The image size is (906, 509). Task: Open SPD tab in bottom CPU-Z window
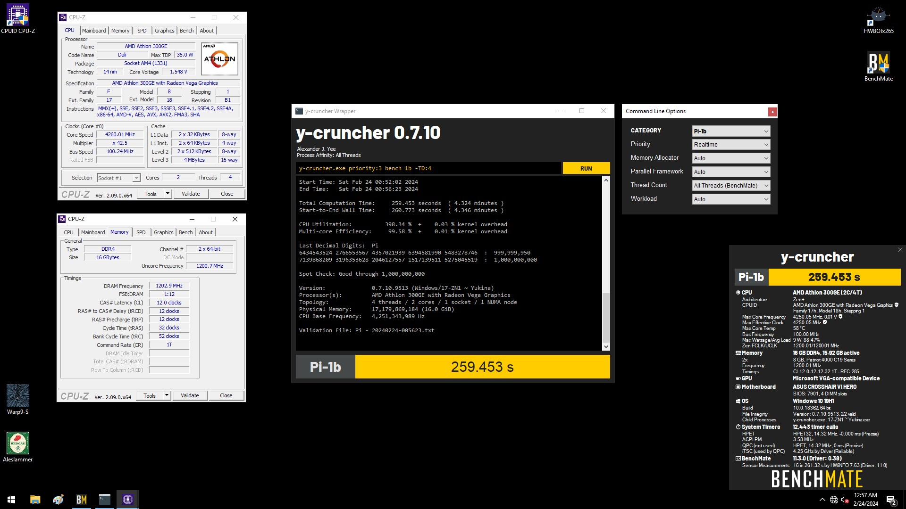(x=141, y=232)
